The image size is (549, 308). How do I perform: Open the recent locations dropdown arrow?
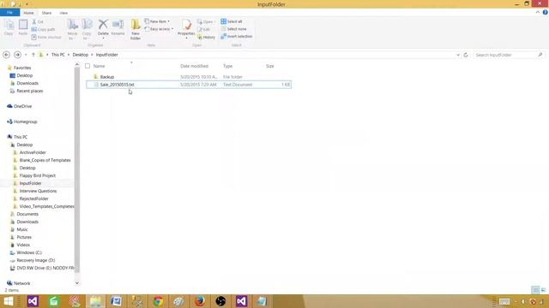pyautogui.click(x=26, y=55)
